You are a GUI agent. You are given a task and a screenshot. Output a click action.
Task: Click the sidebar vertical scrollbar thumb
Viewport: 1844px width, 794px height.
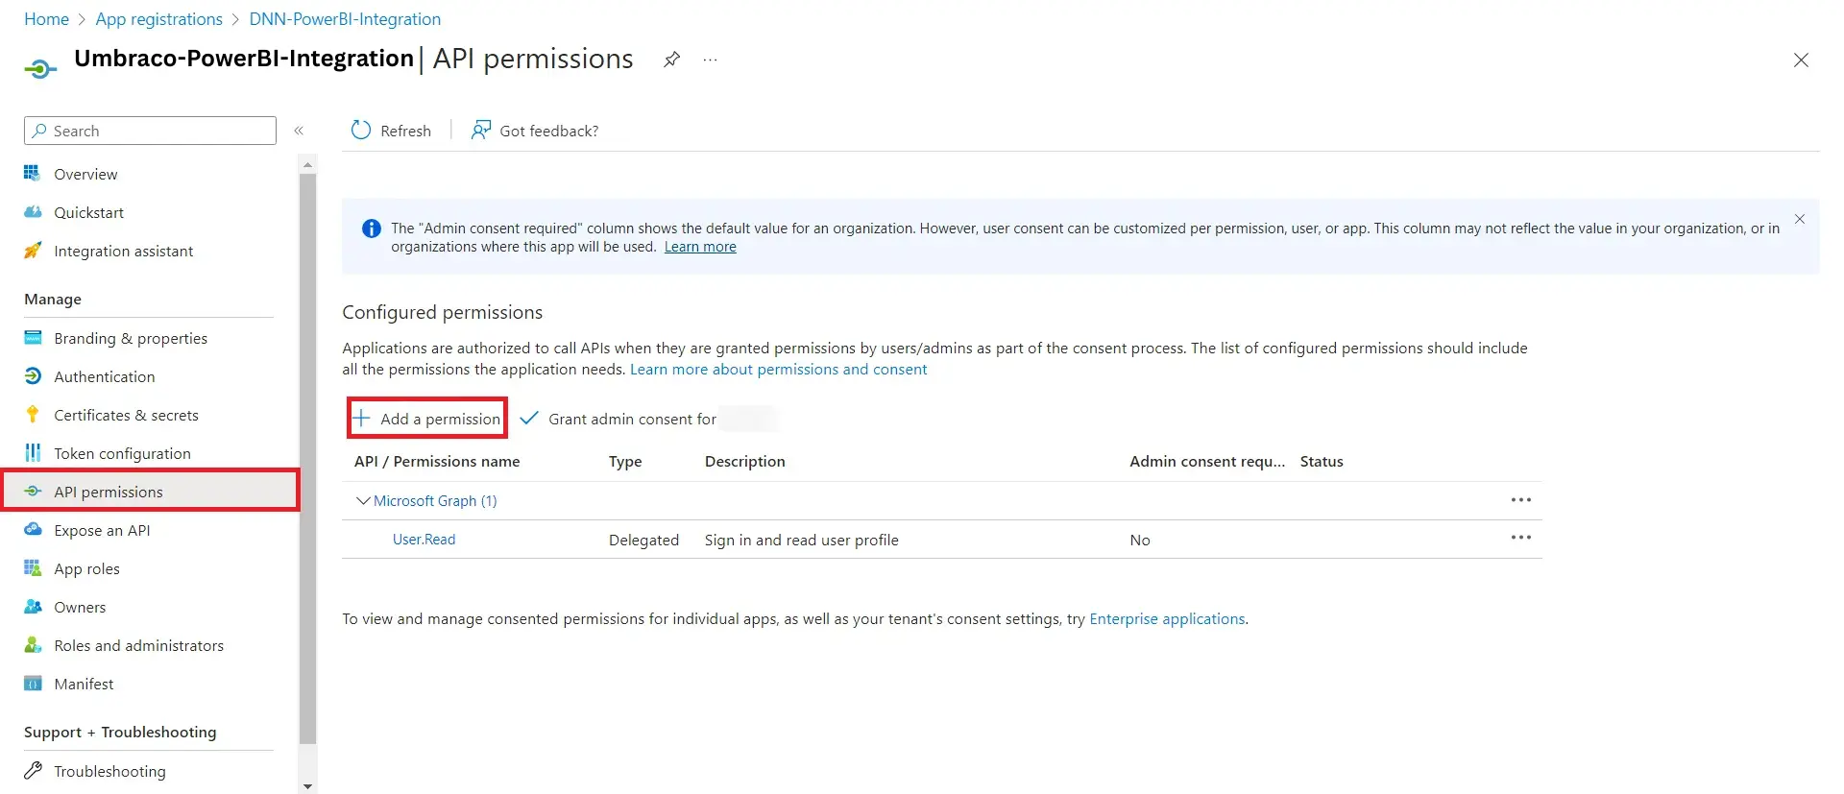[307, 459]
